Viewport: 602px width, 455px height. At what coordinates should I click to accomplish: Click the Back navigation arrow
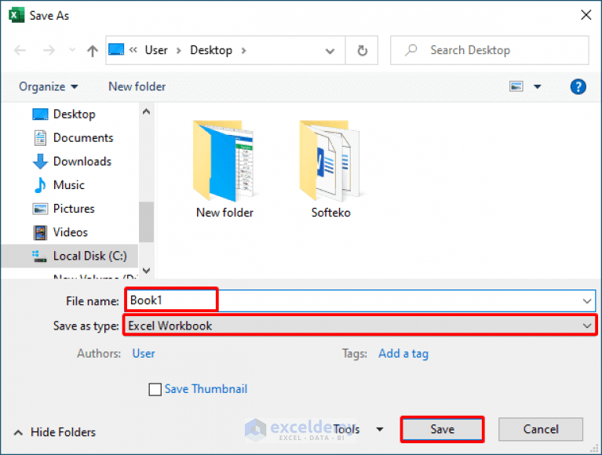[20, 50]
